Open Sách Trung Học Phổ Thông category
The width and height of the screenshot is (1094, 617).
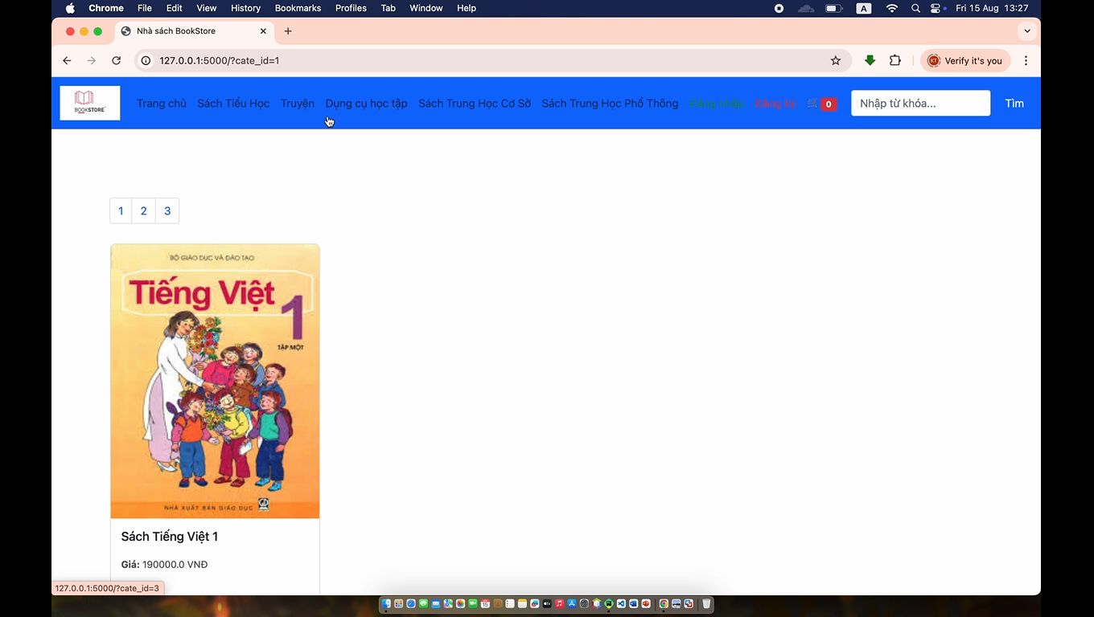tap(610, 104)
